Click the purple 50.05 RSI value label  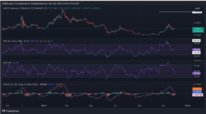point(197,49)
